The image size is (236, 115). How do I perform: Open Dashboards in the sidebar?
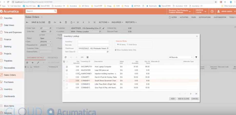pyautogui.click(x=9, y=96)
